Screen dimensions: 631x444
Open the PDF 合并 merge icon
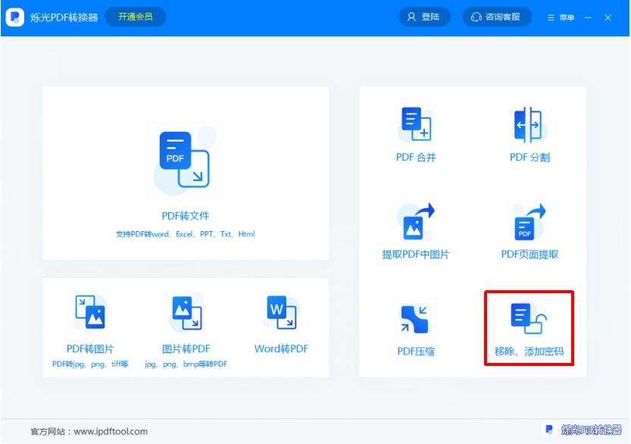tap(416, 124)
